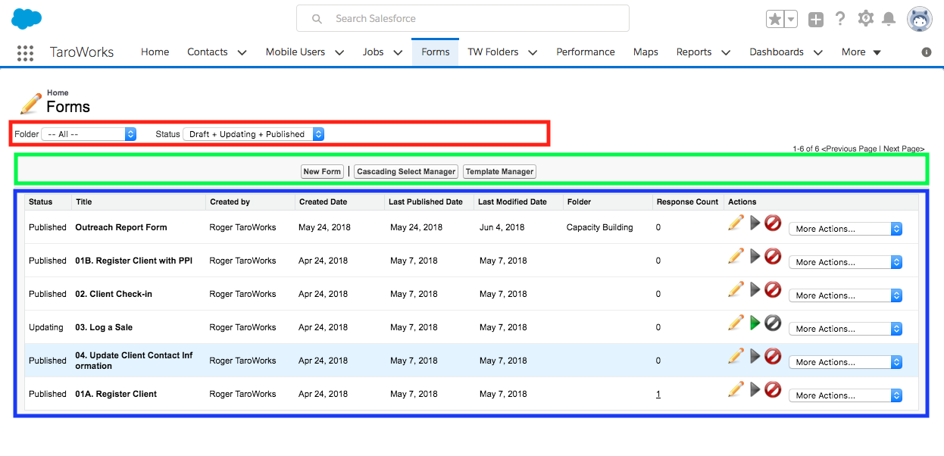Screen dimensions: 944x456
Task: Open the Status filter dropdown
Action: [254, 134]
